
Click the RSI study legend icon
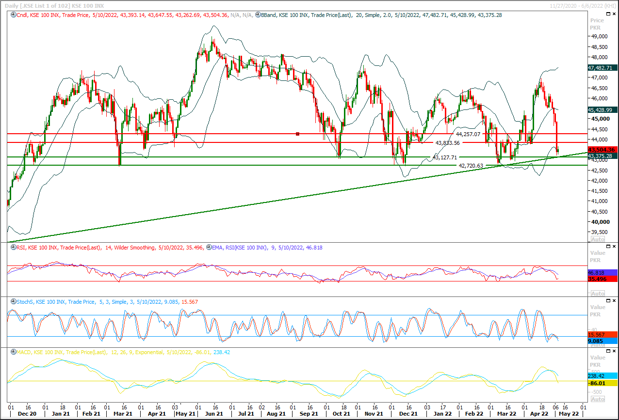[14, 248]
